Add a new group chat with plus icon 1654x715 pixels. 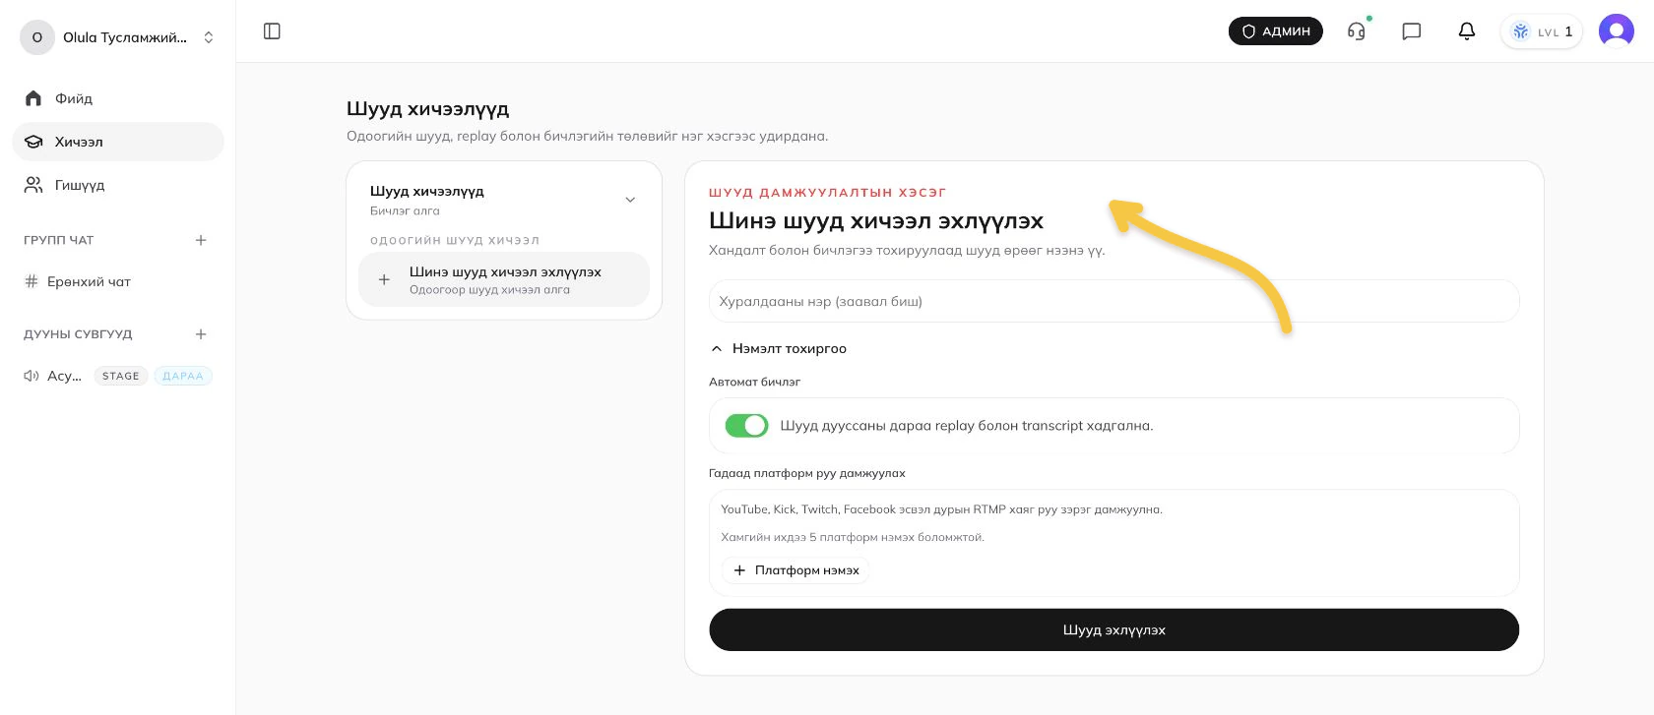pos(201,240)
